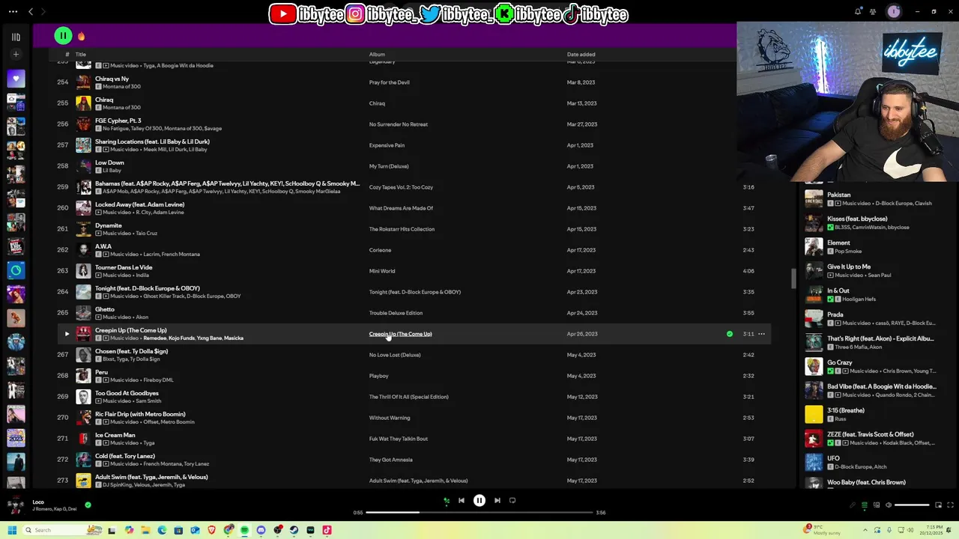Open Loco now-playing album thumbnail
The width and height of the screenshot is (959, 539).
[x=16, y=505]
